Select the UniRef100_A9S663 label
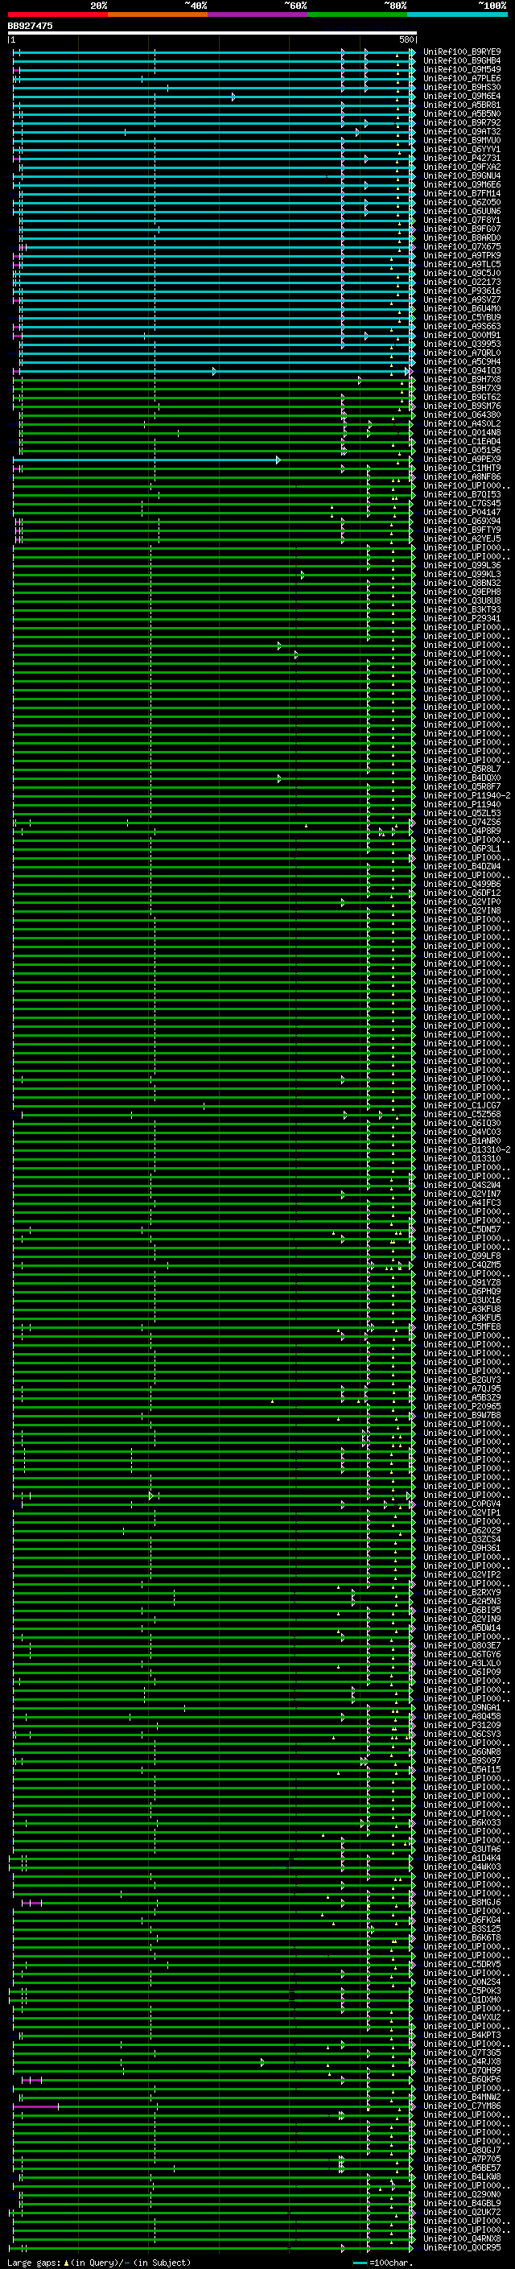The image size is (515, 2269). click(x=462, y=326)
